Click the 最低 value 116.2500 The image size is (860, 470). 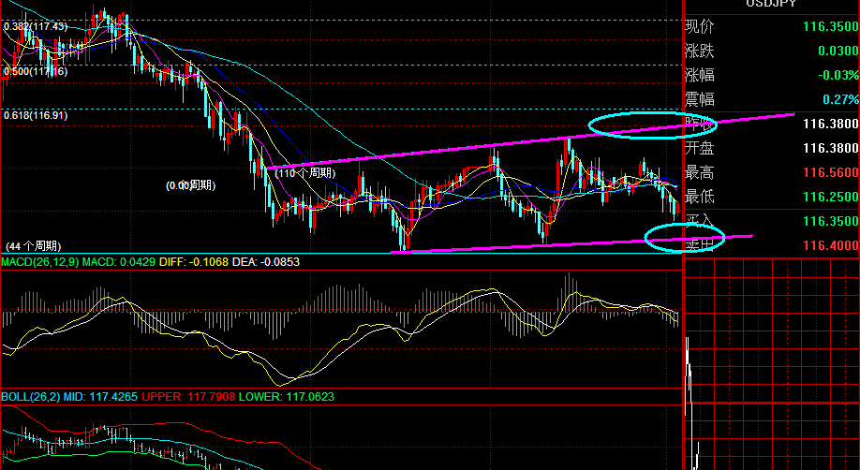tap(830, 197)
